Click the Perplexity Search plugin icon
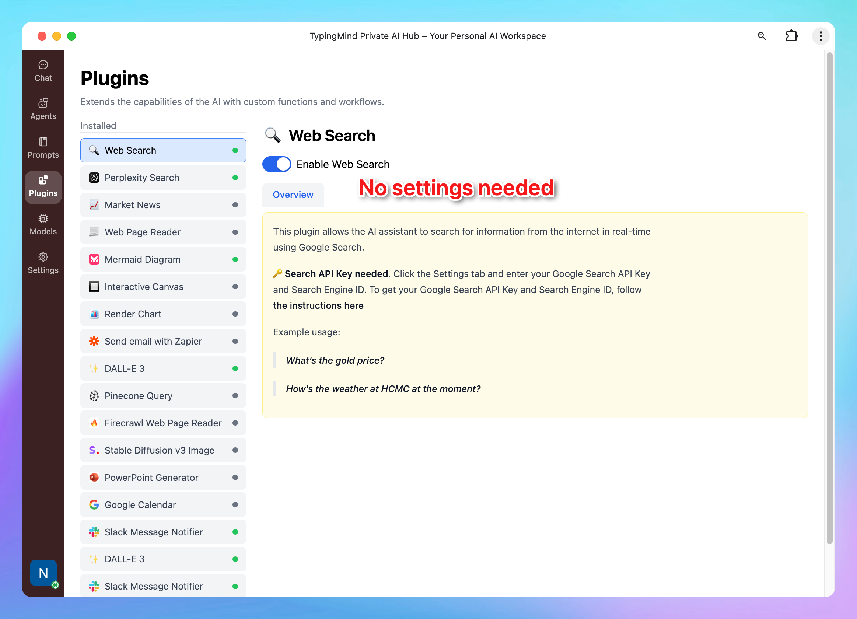Image resolution: width=857 pixels, height=619 pixels. coord(94,178)
